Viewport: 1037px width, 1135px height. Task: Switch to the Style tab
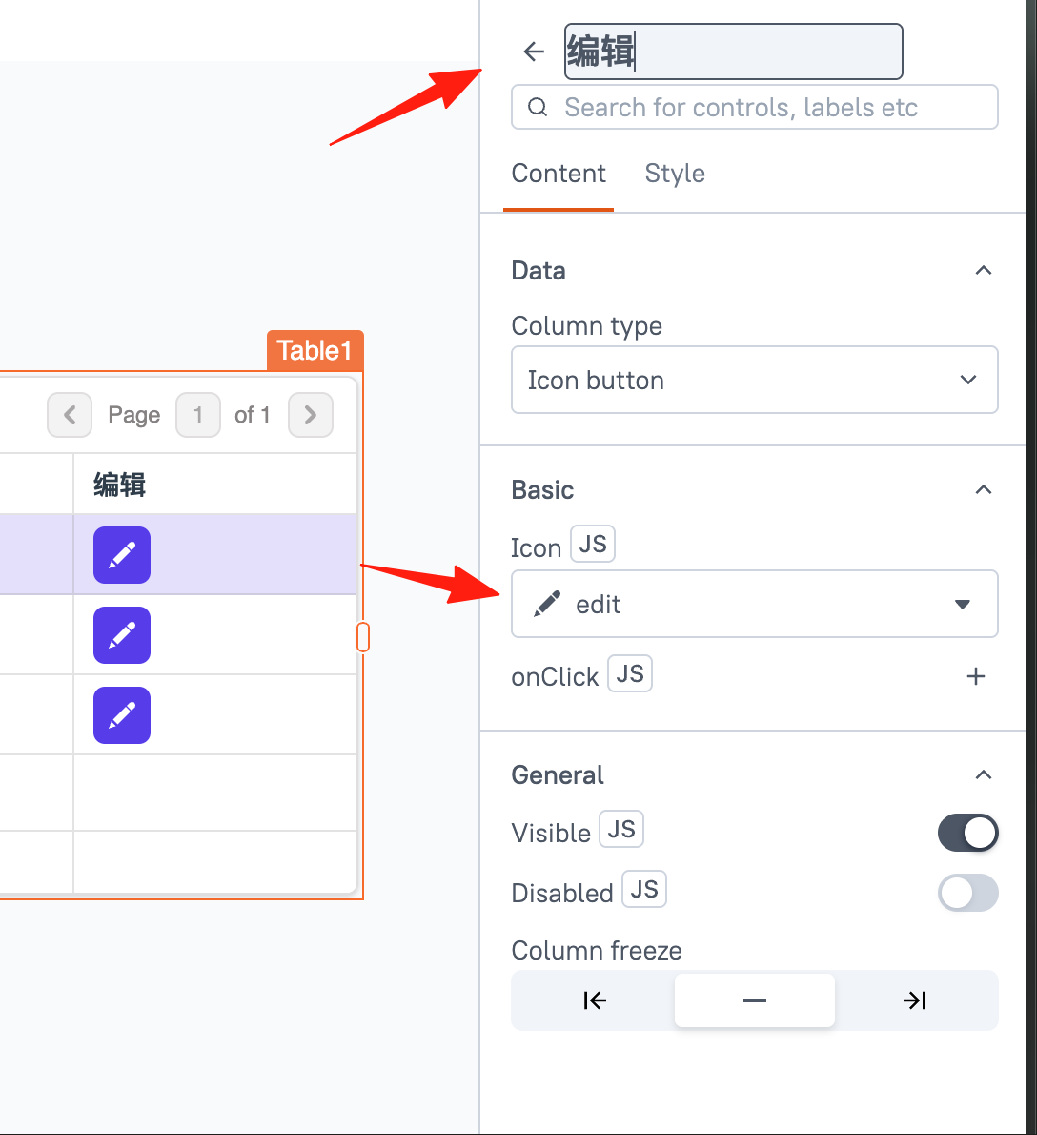[x=675, y=174]
